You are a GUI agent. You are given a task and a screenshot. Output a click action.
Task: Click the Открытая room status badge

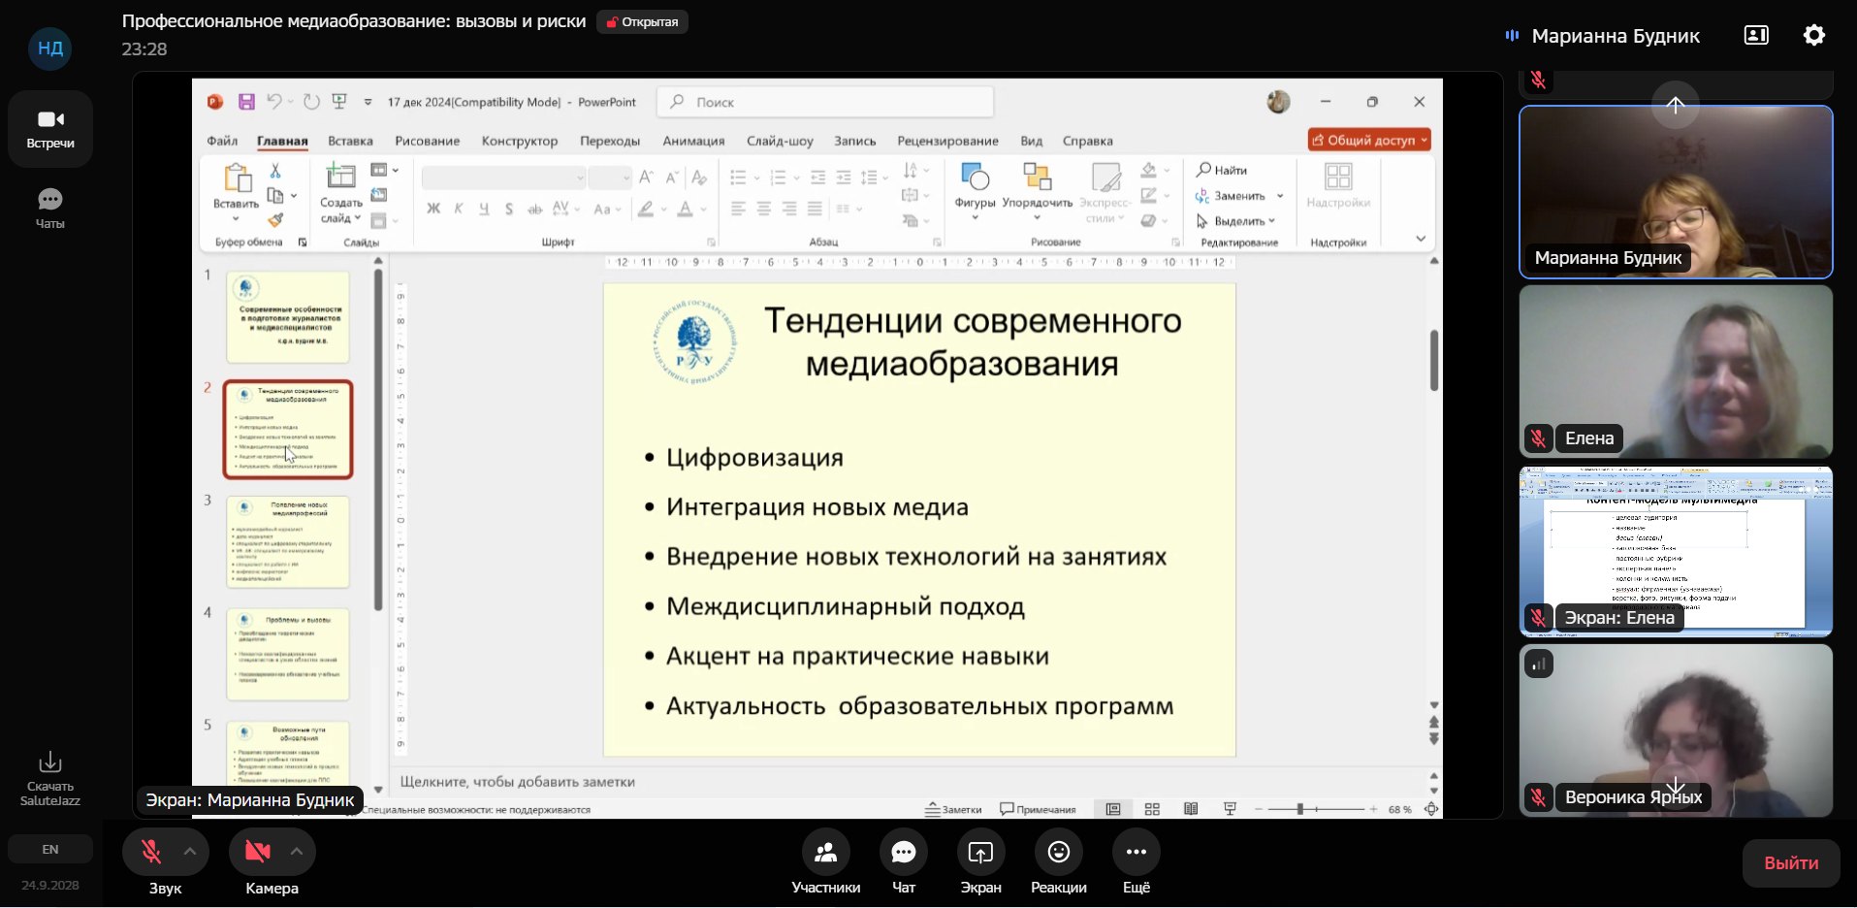point(642,21)
